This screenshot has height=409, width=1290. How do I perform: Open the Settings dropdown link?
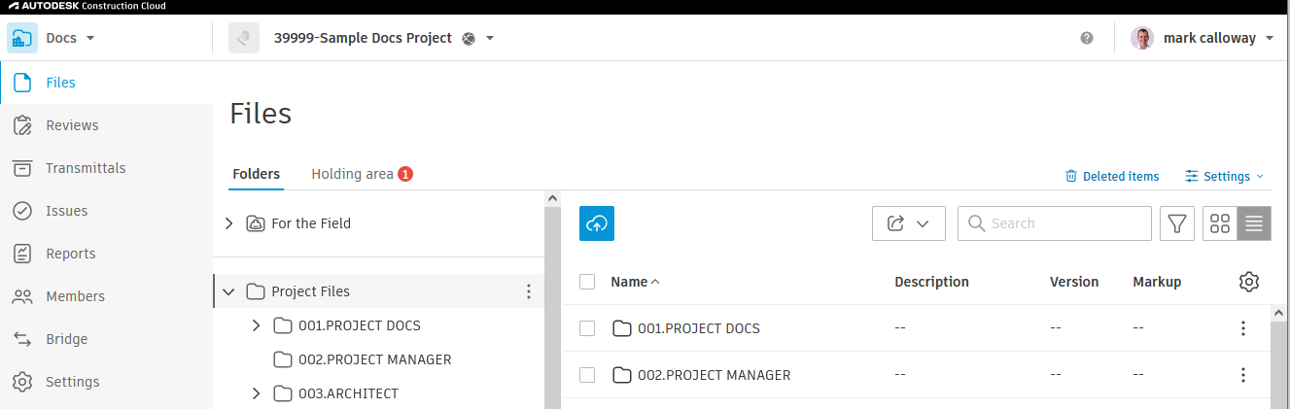tap(1225, 176)
